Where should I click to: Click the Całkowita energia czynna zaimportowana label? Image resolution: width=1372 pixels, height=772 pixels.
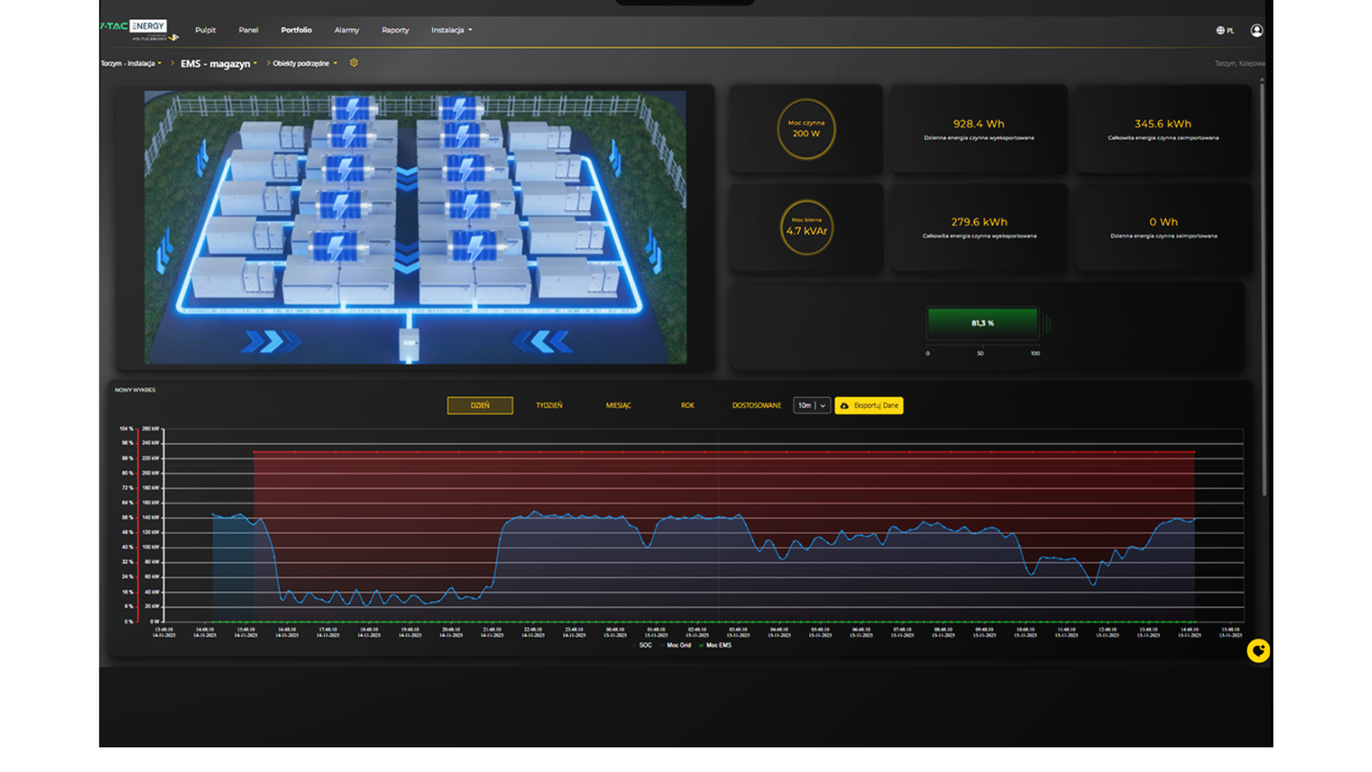click(1163, 138)
